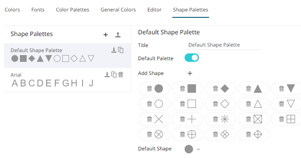
Task: Open the Default Shape dropdown arrow
Action: 198,149
